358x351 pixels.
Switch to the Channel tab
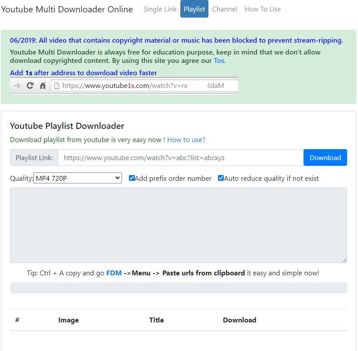point(225,9)
